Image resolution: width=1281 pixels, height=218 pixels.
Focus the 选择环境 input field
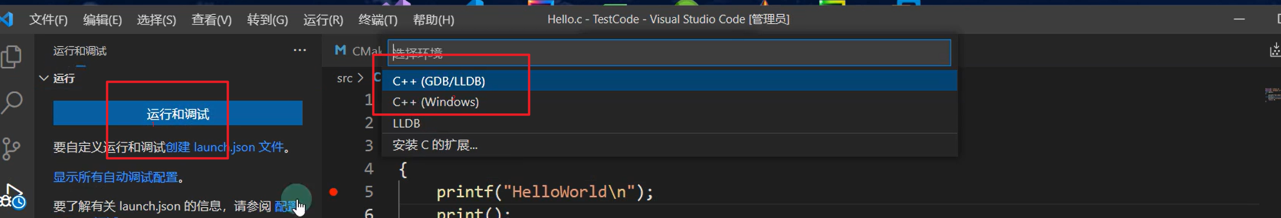pos(669,53)
